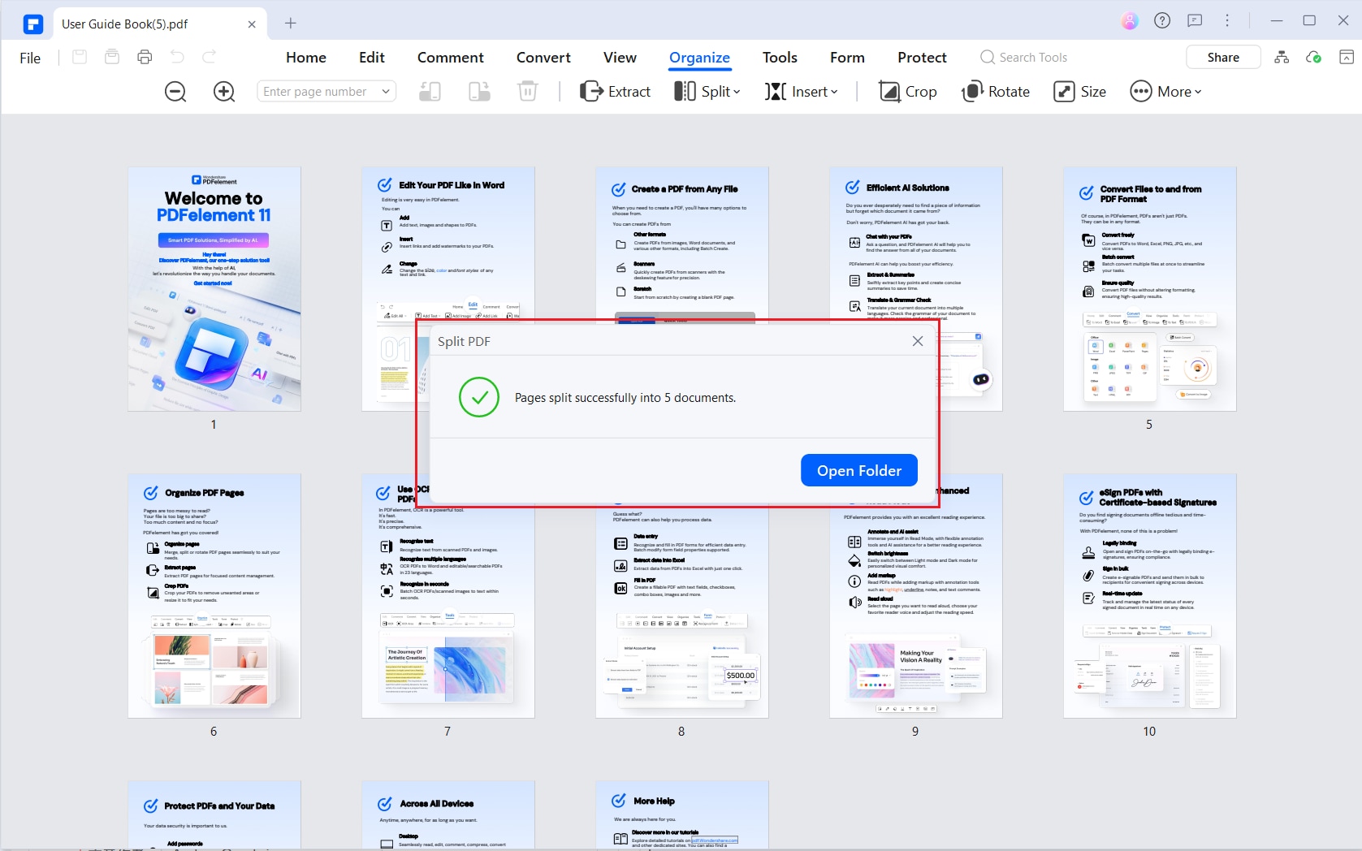Viewport: 1362px width, 851px height.
Task: Expand the More options dropdown
Action: 1165,92
